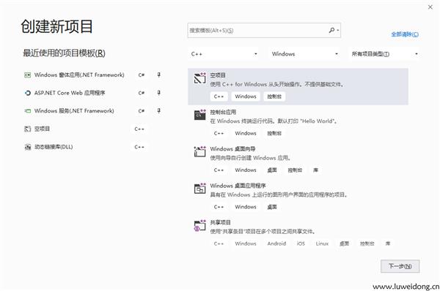The height and width of the screenshot is (291, 440).
Task: Click the 空项目 description about 基础文件
Action: tap(277, 84)
